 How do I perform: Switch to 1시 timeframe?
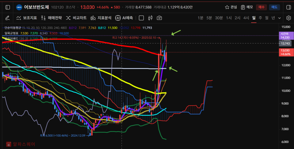[x=229, y=18]
